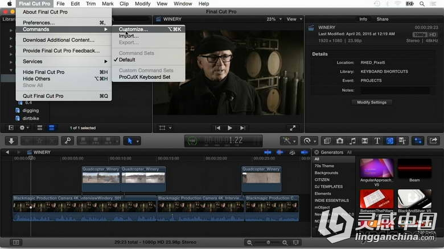Screen dimensions: 444x249
Task: Open the enhancements magic wand menu
Action: 286,141
